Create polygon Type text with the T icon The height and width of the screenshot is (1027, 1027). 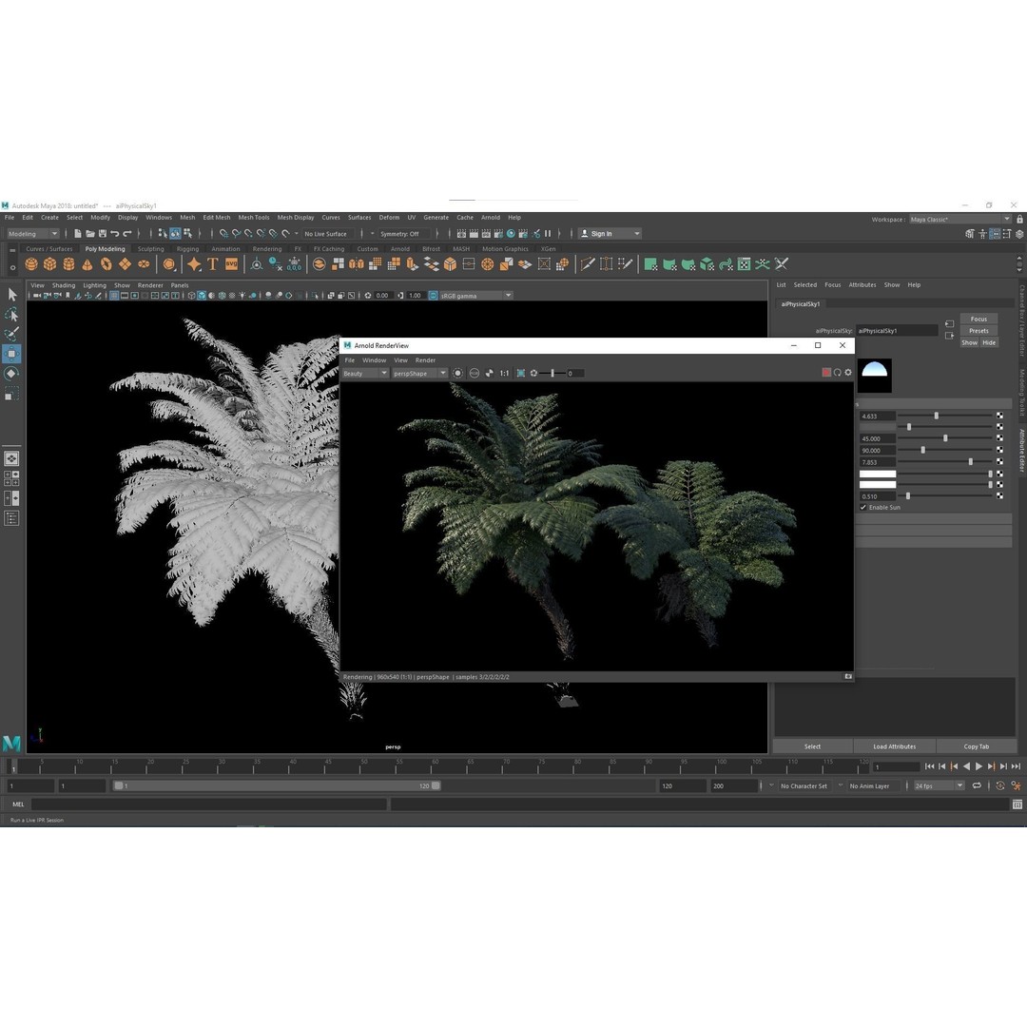point(213,264)
